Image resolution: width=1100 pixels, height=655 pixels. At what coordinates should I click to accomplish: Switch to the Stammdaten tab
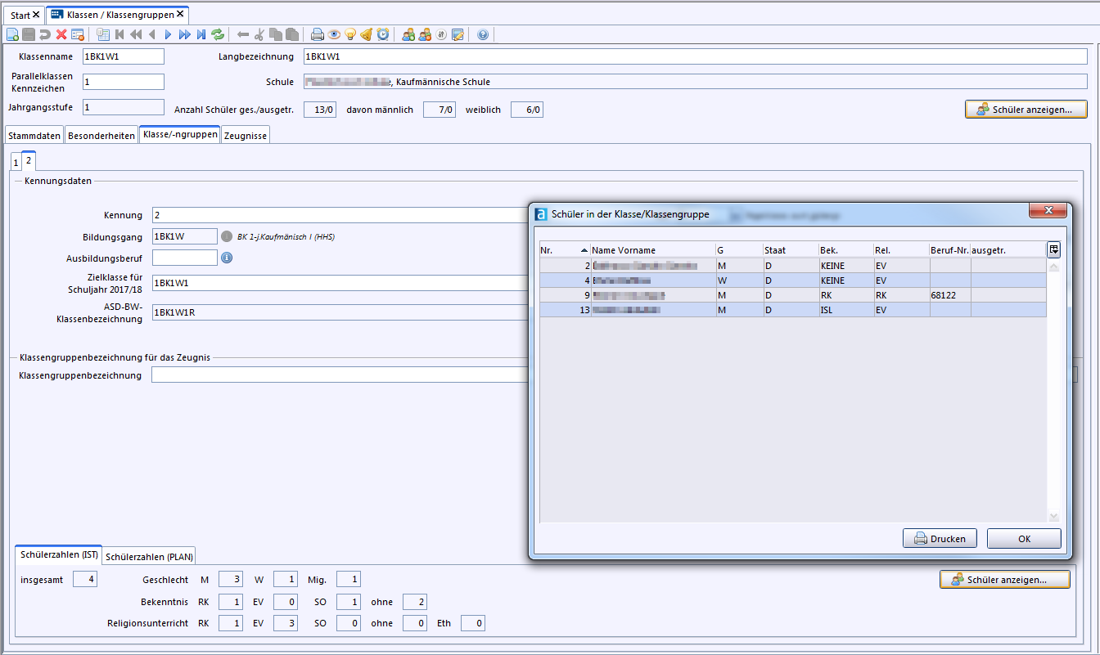(34, 136)
